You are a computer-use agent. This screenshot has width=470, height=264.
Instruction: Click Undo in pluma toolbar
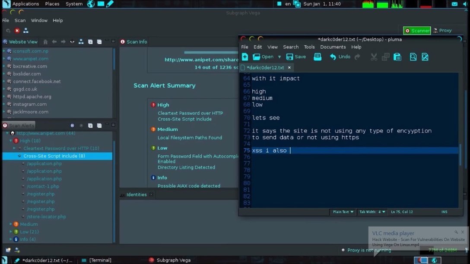pyautogui.click(x=340, y=57)
